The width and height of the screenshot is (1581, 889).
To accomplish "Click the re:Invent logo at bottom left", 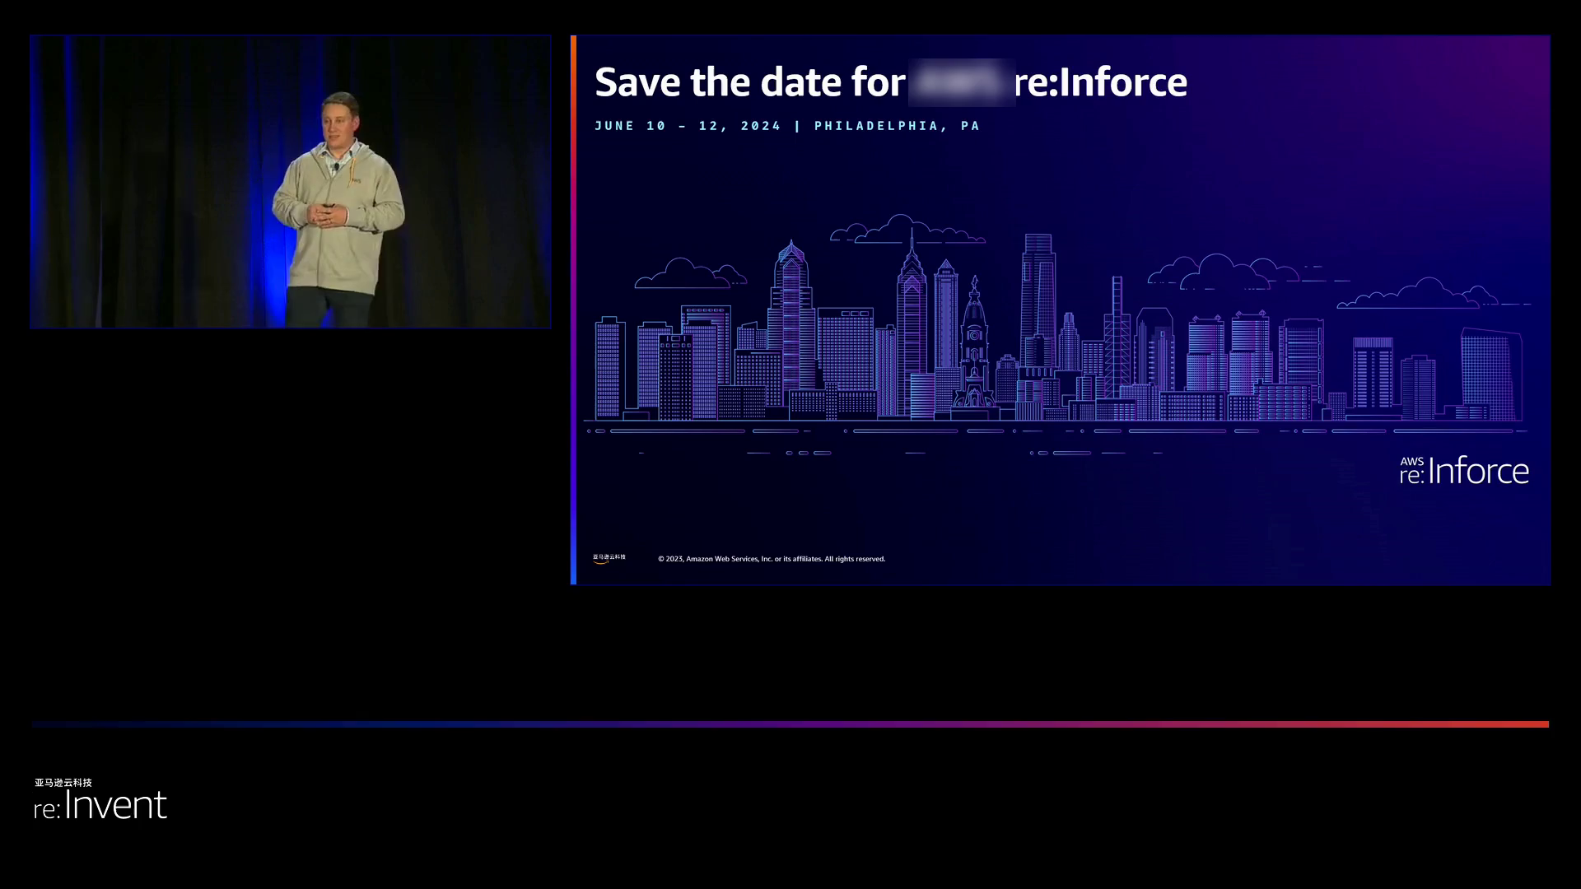I will (x=100, y=799).
